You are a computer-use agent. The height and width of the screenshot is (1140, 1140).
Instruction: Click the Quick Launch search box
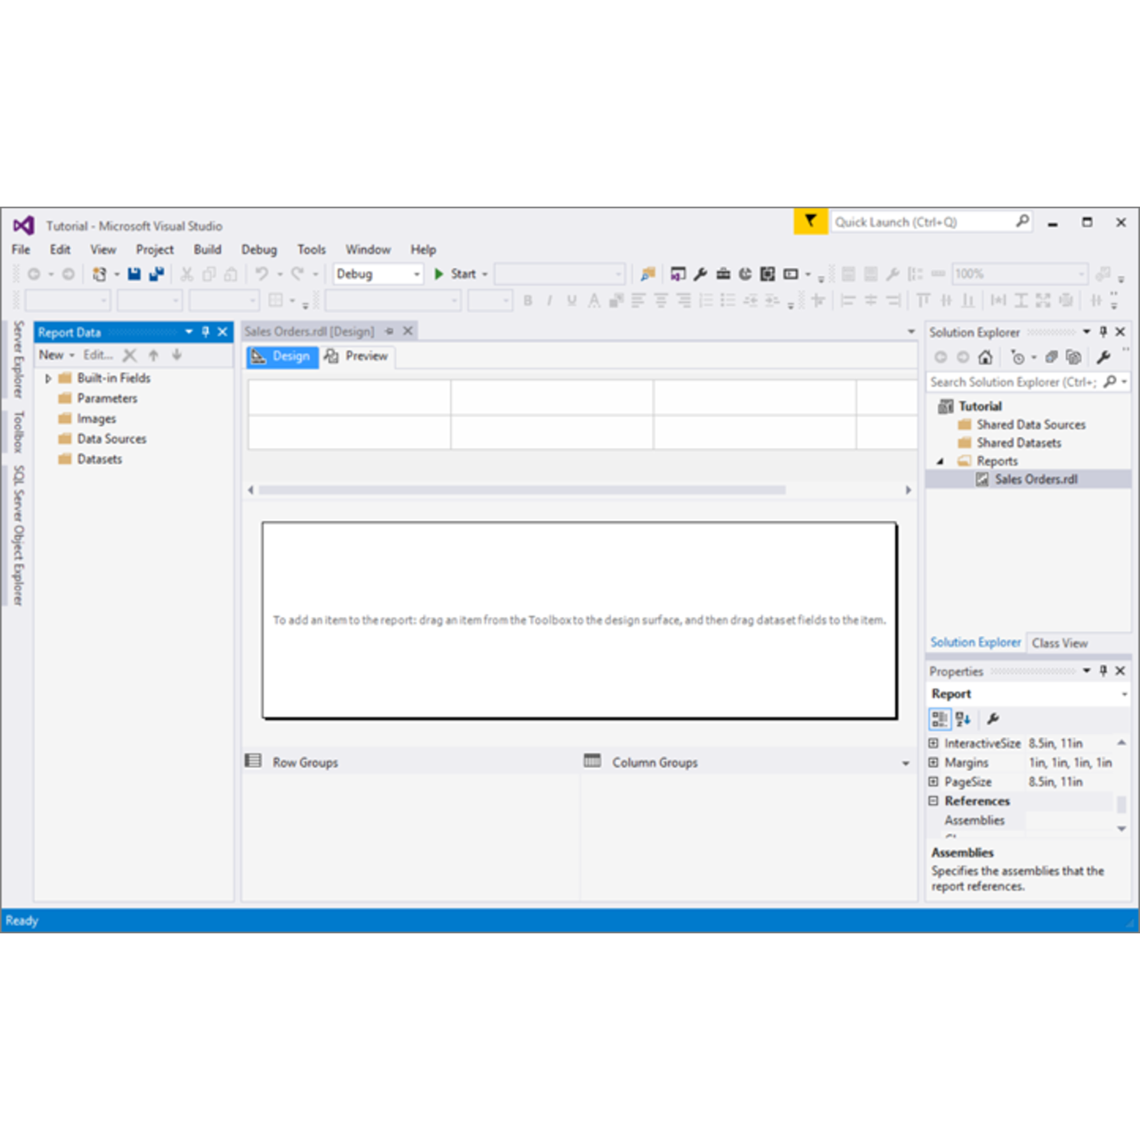[922, 222]
